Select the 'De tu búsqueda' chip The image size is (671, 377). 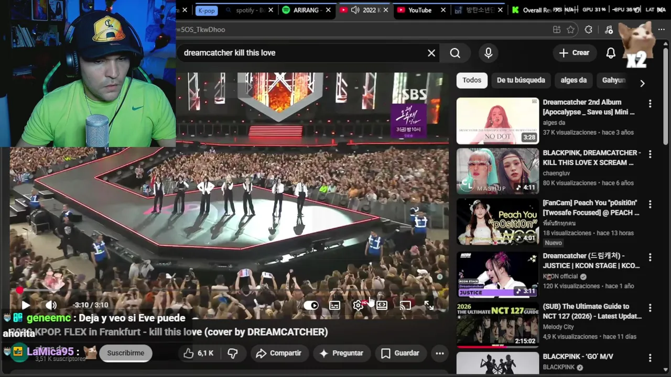(521, 80)
